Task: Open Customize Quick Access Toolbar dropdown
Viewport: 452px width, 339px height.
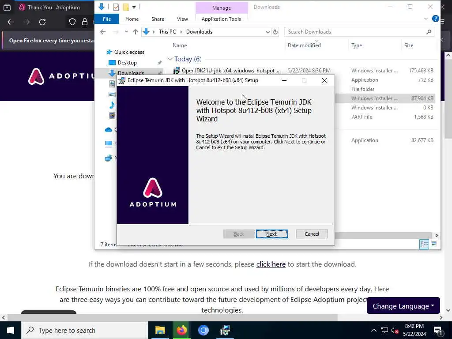Action: click(134, 7)
